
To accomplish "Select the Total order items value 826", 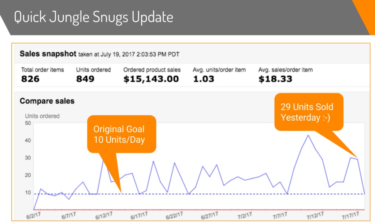I will (x=30, y=79).
